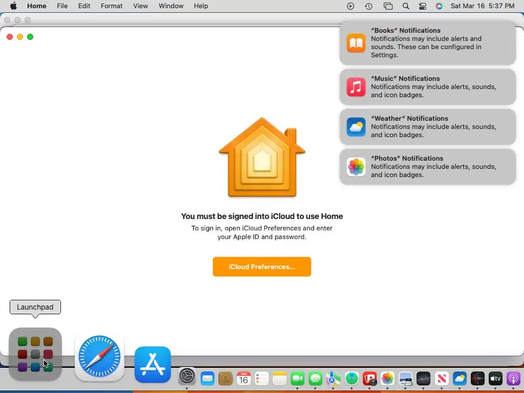
Task: Open the View menu
Action: 140,6
